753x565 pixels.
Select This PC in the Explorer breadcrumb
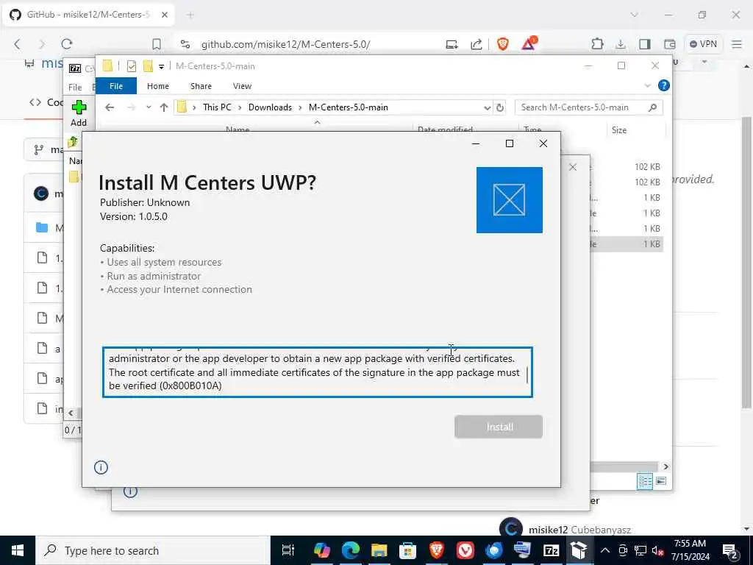pyautogui.click(x=217, y=107)
